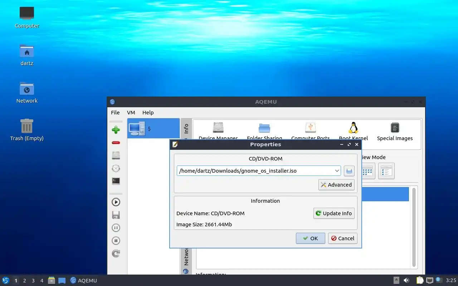Open Folder Sharing section
Image resolution: width=458 pixels, height=286 pixels.
264,131
